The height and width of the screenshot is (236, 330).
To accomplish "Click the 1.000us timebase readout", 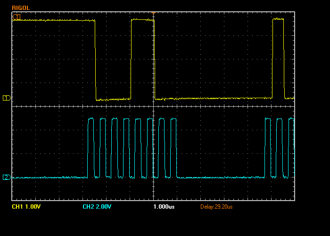I will [164, 207].
